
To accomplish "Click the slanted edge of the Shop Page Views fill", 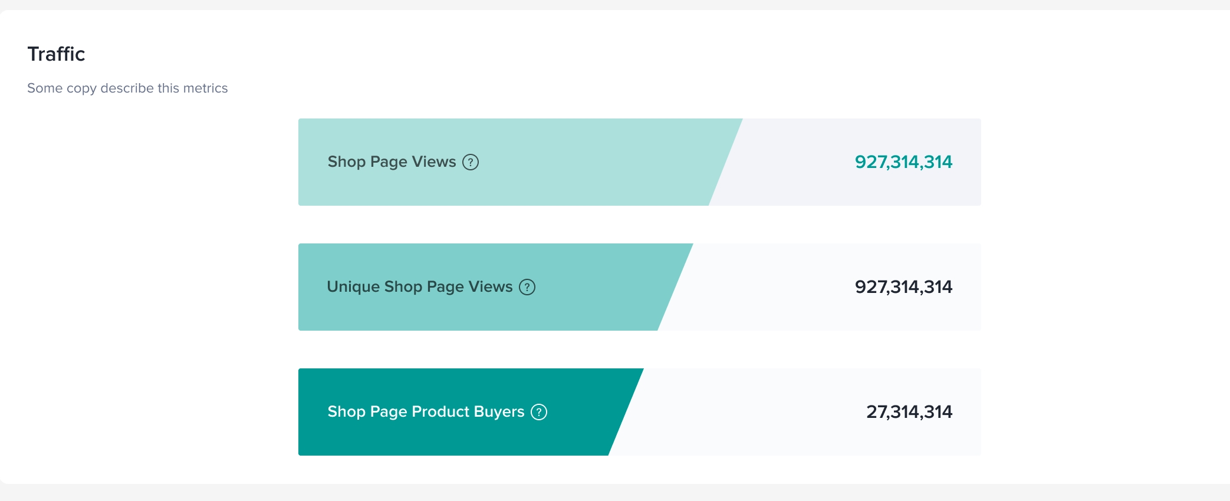I will (x=726, y=162).
